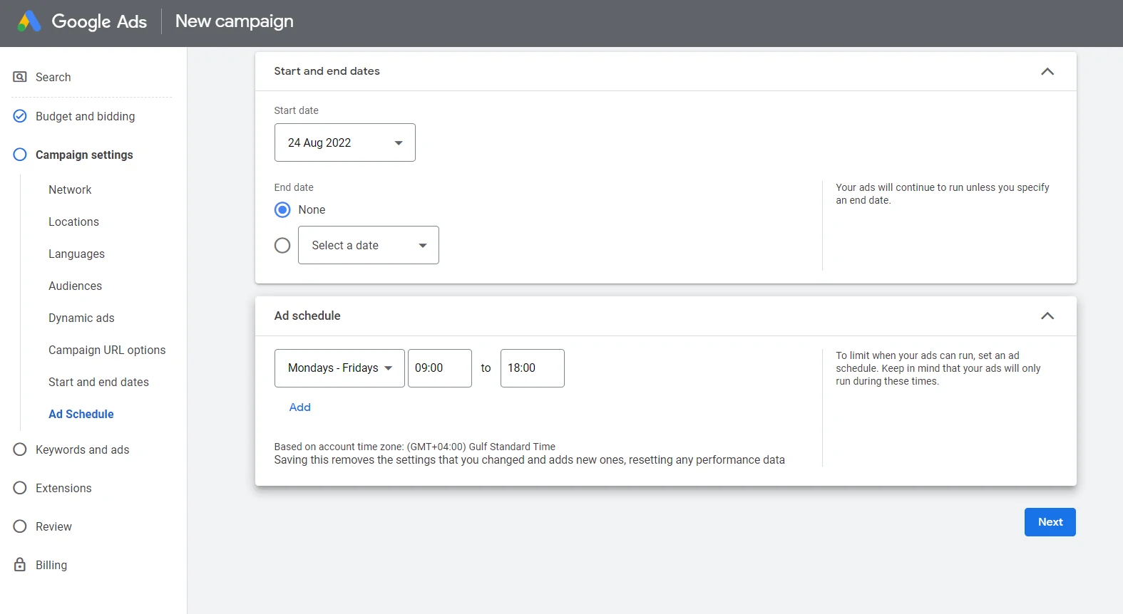The height and width of the screenshot is (614, 1123).
Task: Go to Languages settings
Action: pos(76,254)
